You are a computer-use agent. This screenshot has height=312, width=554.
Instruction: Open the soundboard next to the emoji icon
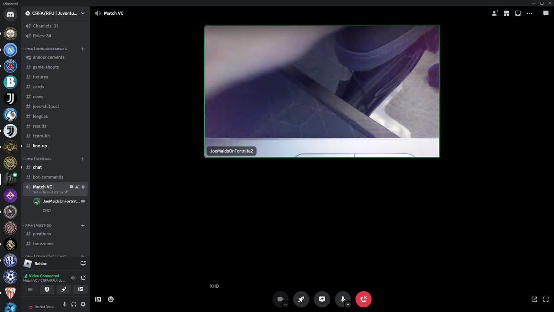coord(98,299)
